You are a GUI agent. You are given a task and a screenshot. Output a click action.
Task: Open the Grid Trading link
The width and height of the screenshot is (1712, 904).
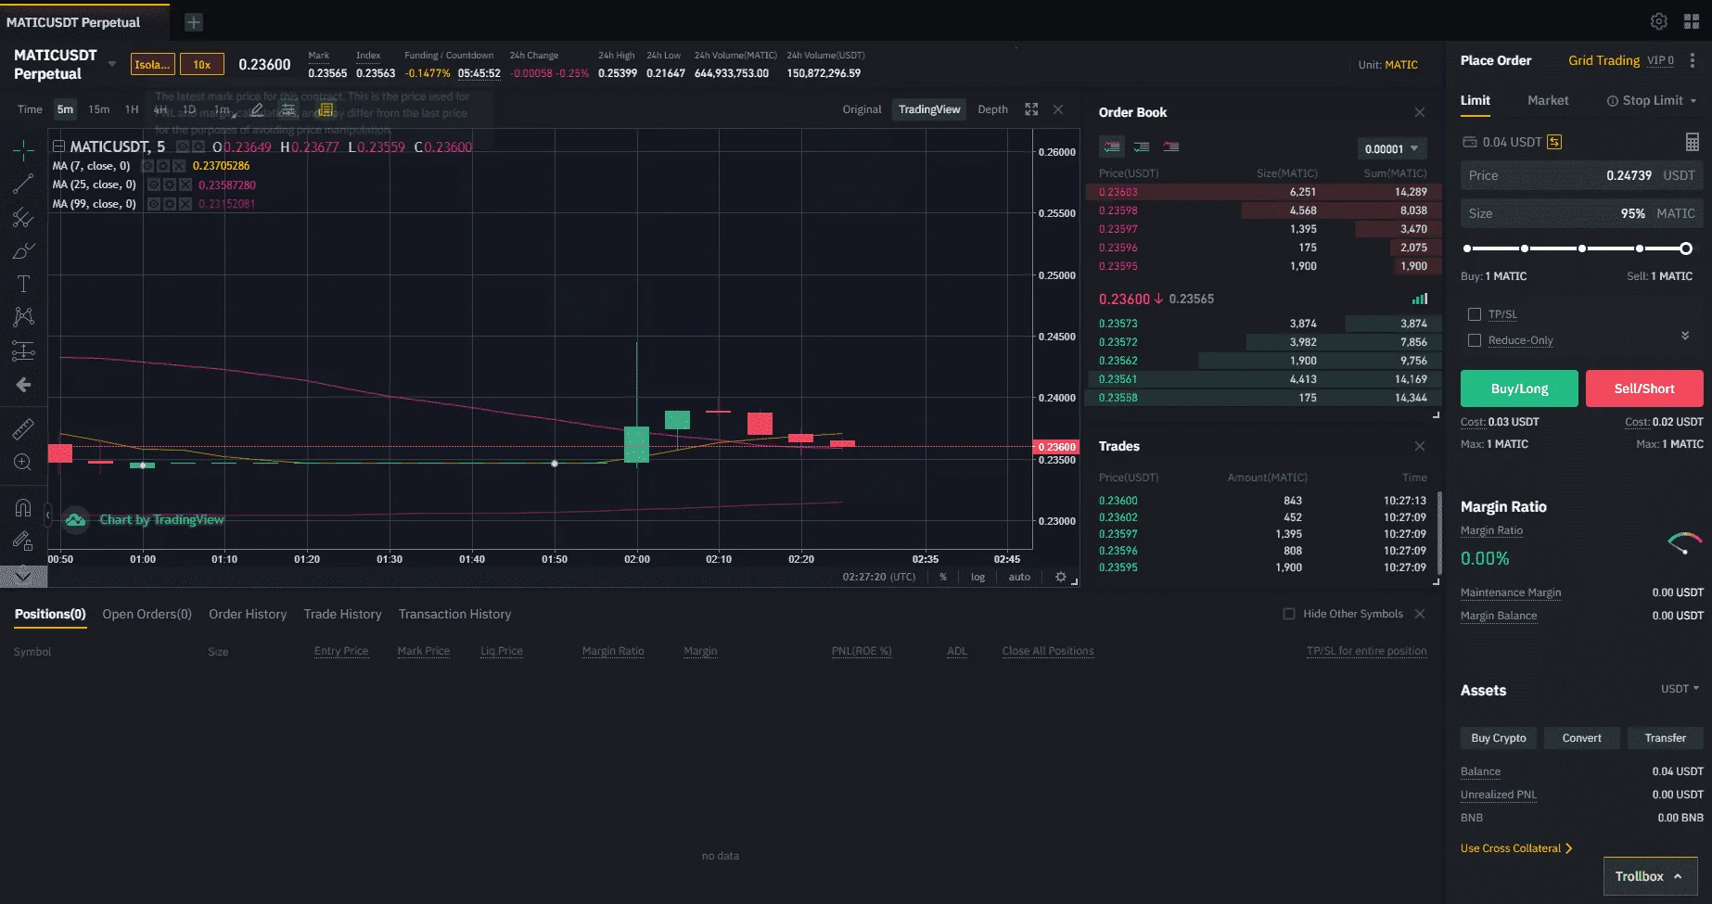click(1603, 60)
